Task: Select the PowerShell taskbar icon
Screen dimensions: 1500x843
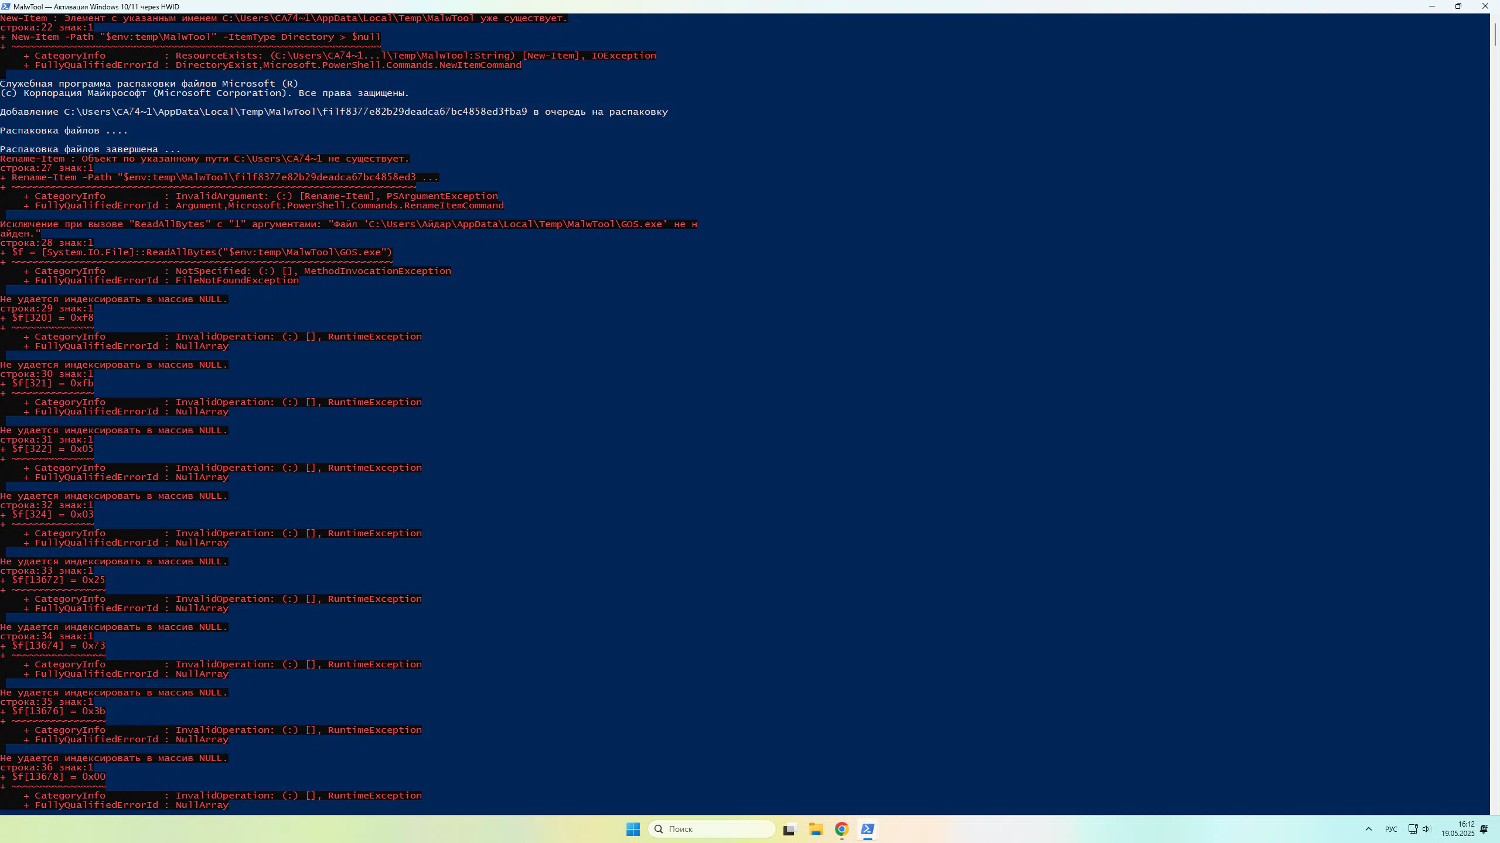Action: [868, 829]
